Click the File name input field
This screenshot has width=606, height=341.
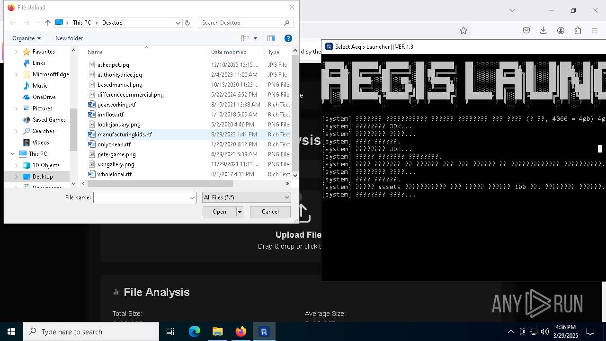[x=141, y=197]
